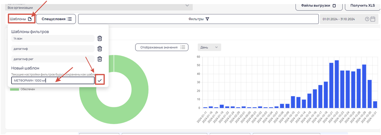Click the green Обеспечен legend swatch
The height and width of the screenshot is (135, 381).
tap(14, 90)
